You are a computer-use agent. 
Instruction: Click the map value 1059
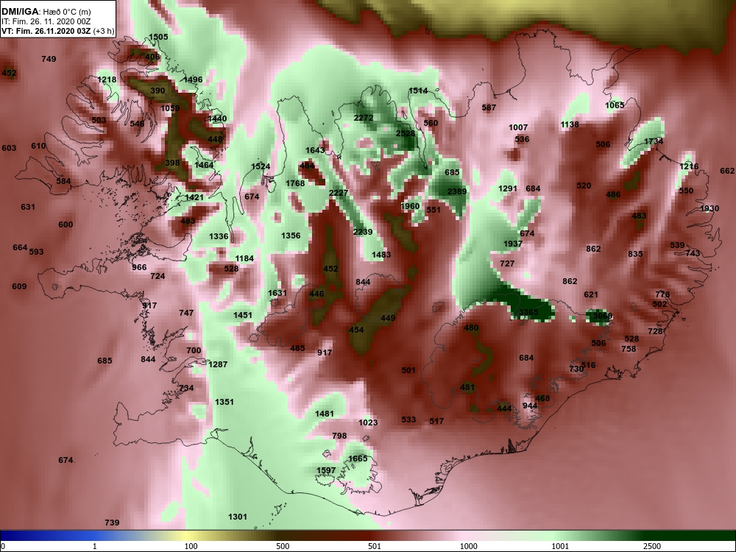[x=170, y=108]
